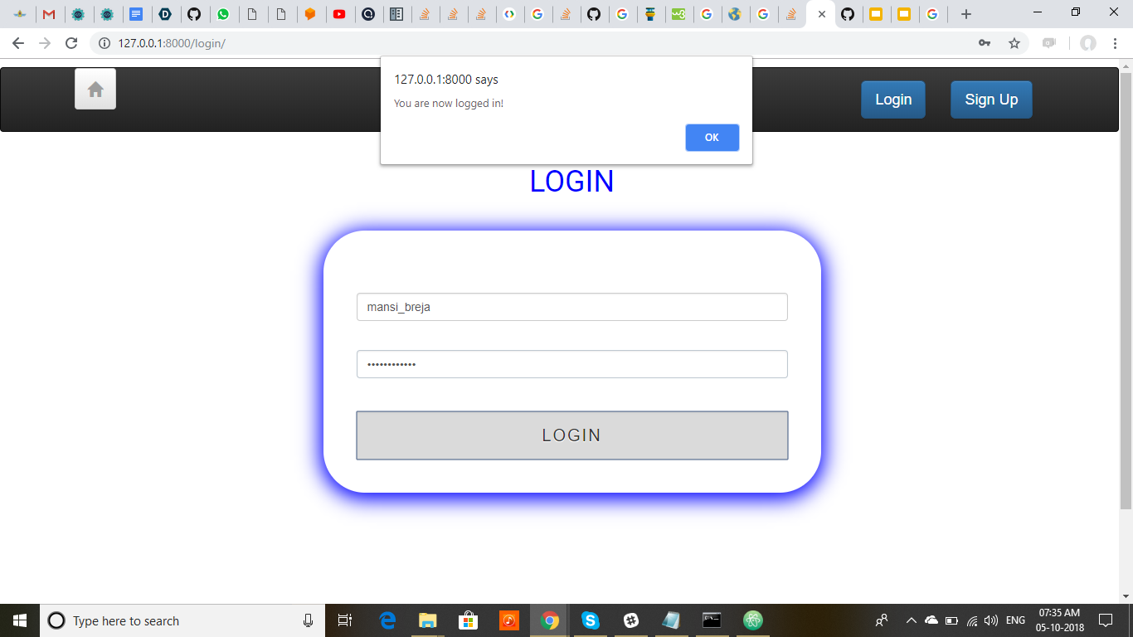Bookmark this page with the star icon
This screenshot has height=637, width=1133.
click(x=1014, y=43)
